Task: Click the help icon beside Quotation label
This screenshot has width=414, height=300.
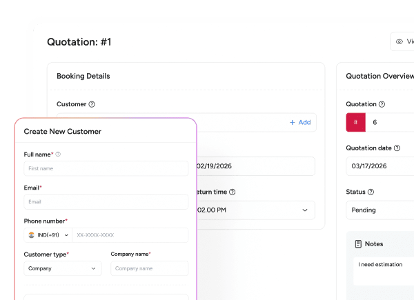Action: (x=382, y=104)
